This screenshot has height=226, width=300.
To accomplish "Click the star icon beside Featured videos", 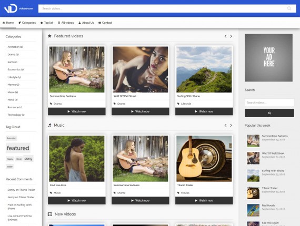I will [x=49, y=36].
